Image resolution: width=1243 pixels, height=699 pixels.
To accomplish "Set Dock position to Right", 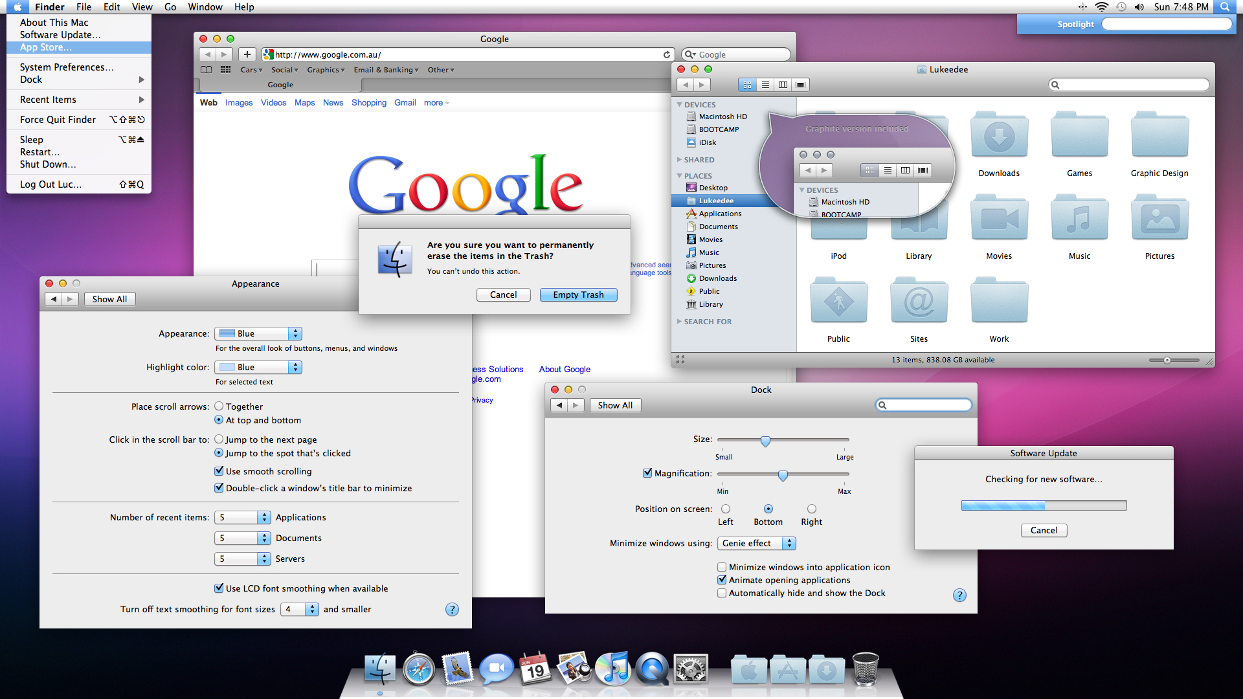I will tap(812, 509).
